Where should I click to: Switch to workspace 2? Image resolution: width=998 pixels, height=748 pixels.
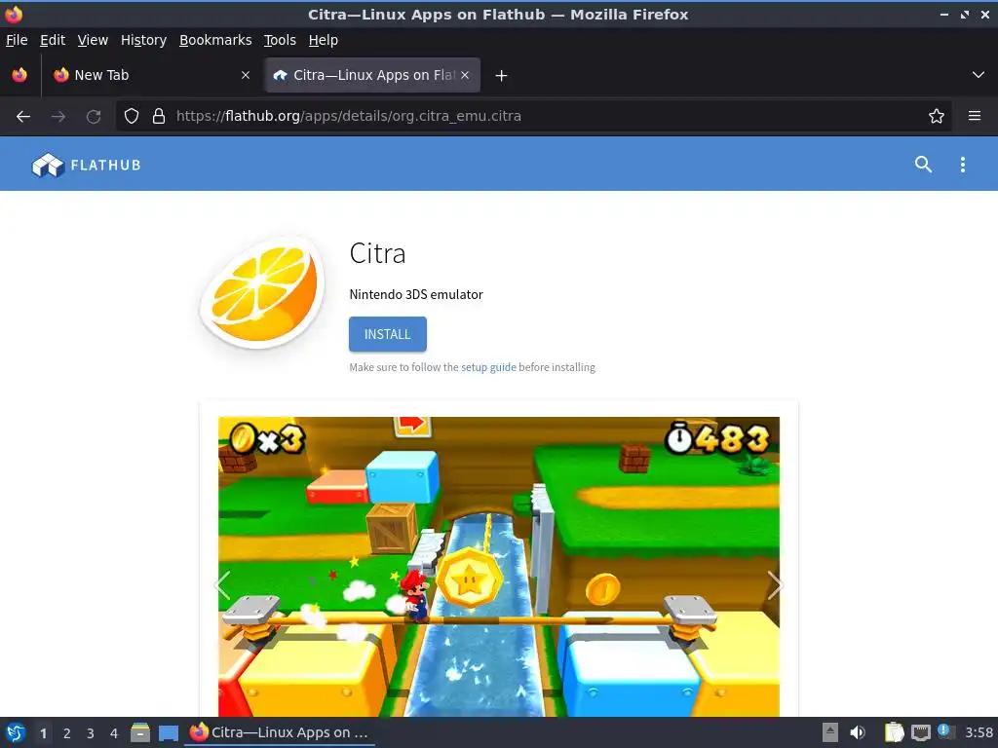click(x=67, y=733)
